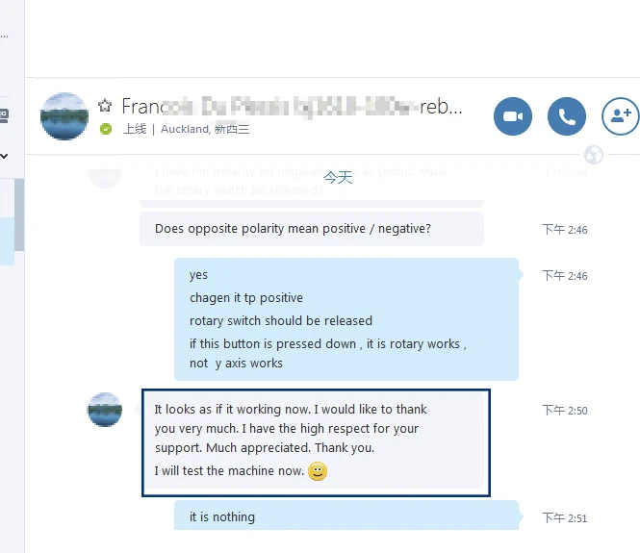
Task: Select the "it is nothing" reply bubble
Action: pyautogui.click(x=346, y=515)
